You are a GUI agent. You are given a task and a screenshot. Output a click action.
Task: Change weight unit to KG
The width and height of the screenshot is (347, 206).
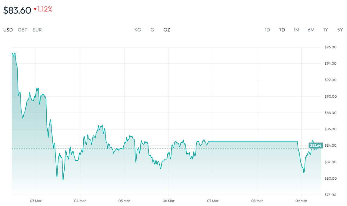138,30
